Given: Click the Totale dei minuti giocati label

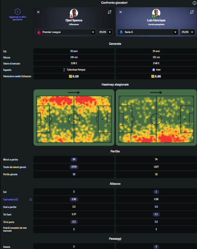Looking at the screenshot, I should (x=15, y=167).
